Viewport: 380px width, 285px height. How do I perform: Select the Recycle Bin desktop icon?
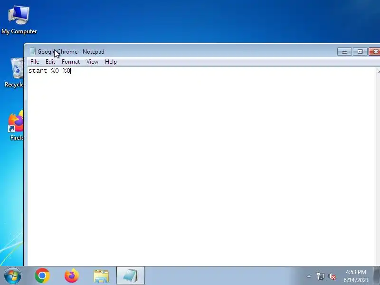(x=14, y=72)
